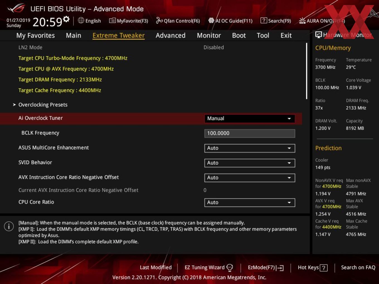Open the CPU Core Ratio dropdown
This screenshot has width=379, height=284.
249,202
